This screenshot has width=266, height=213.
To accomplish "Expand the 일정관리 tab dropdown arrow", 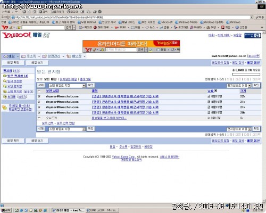I will tap(63, 56).
